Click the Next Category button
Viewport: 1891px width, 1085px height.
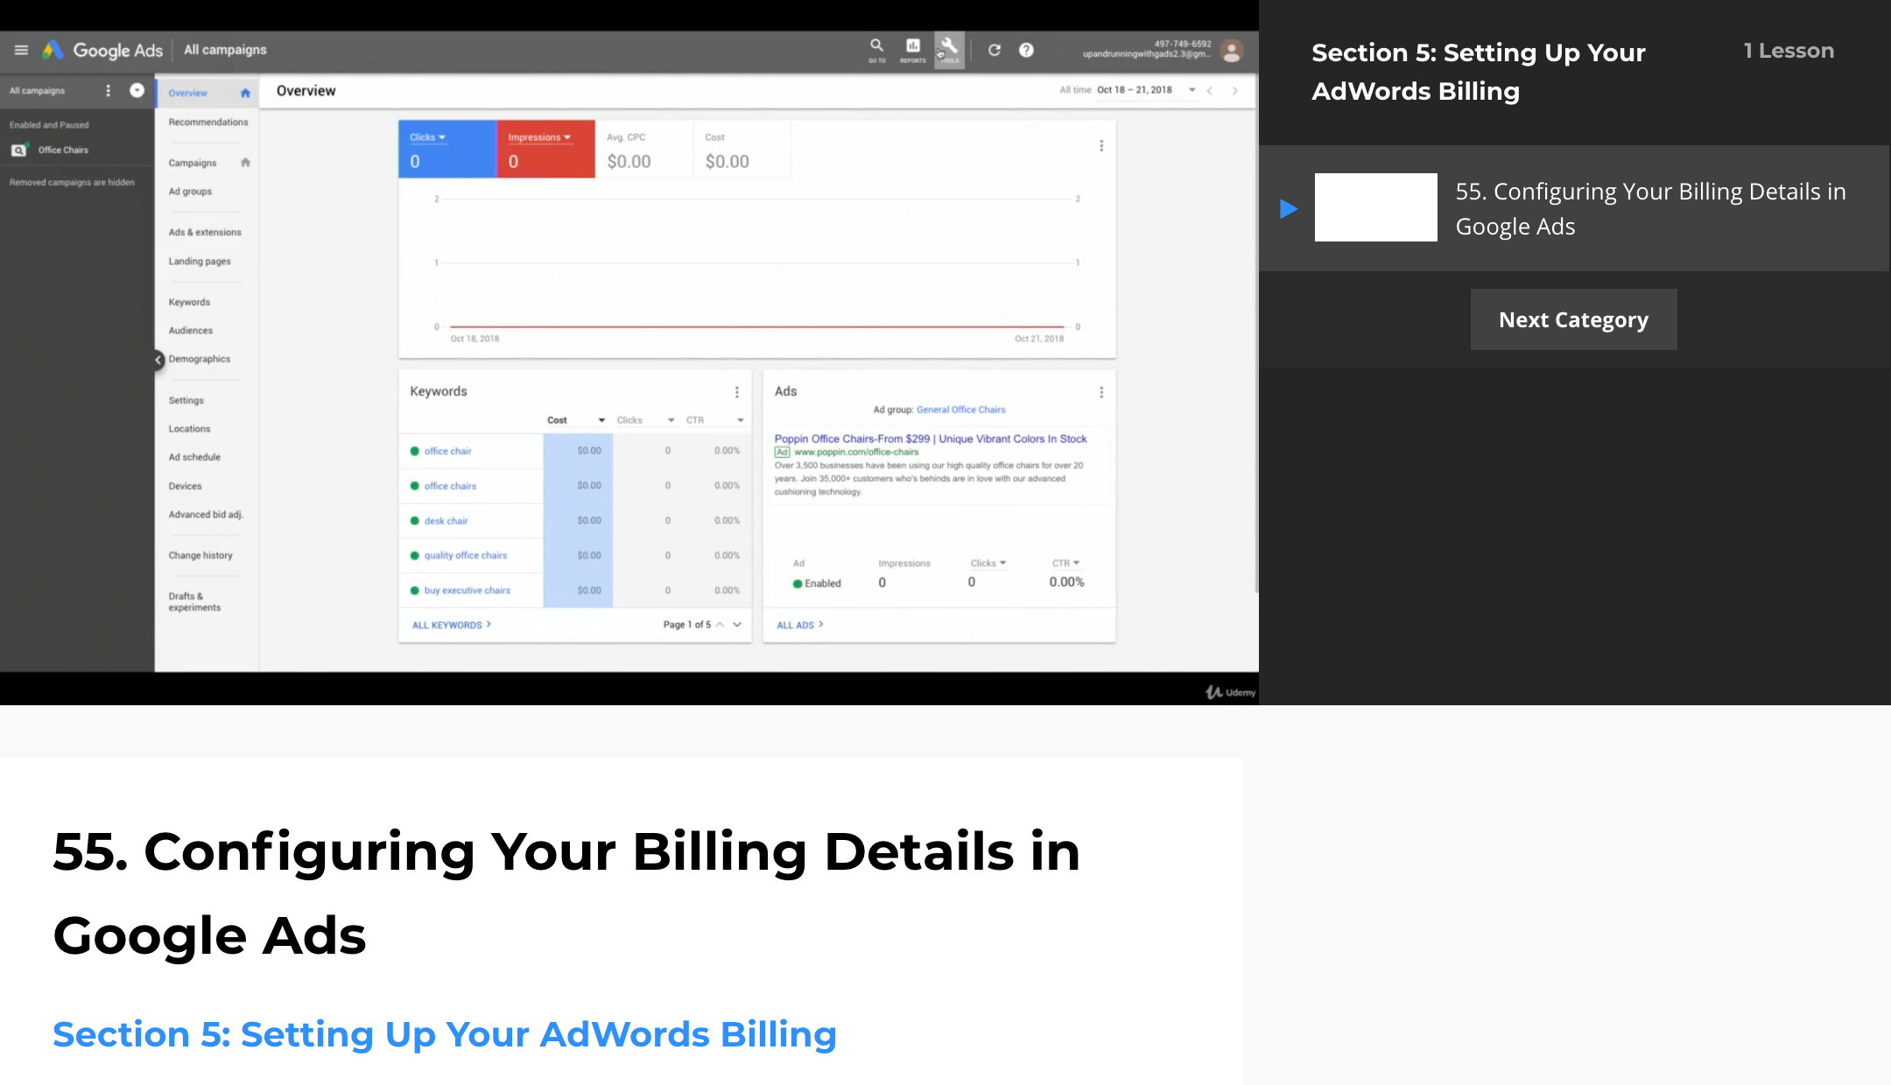pyautogui.click(x=1573, y=319)
